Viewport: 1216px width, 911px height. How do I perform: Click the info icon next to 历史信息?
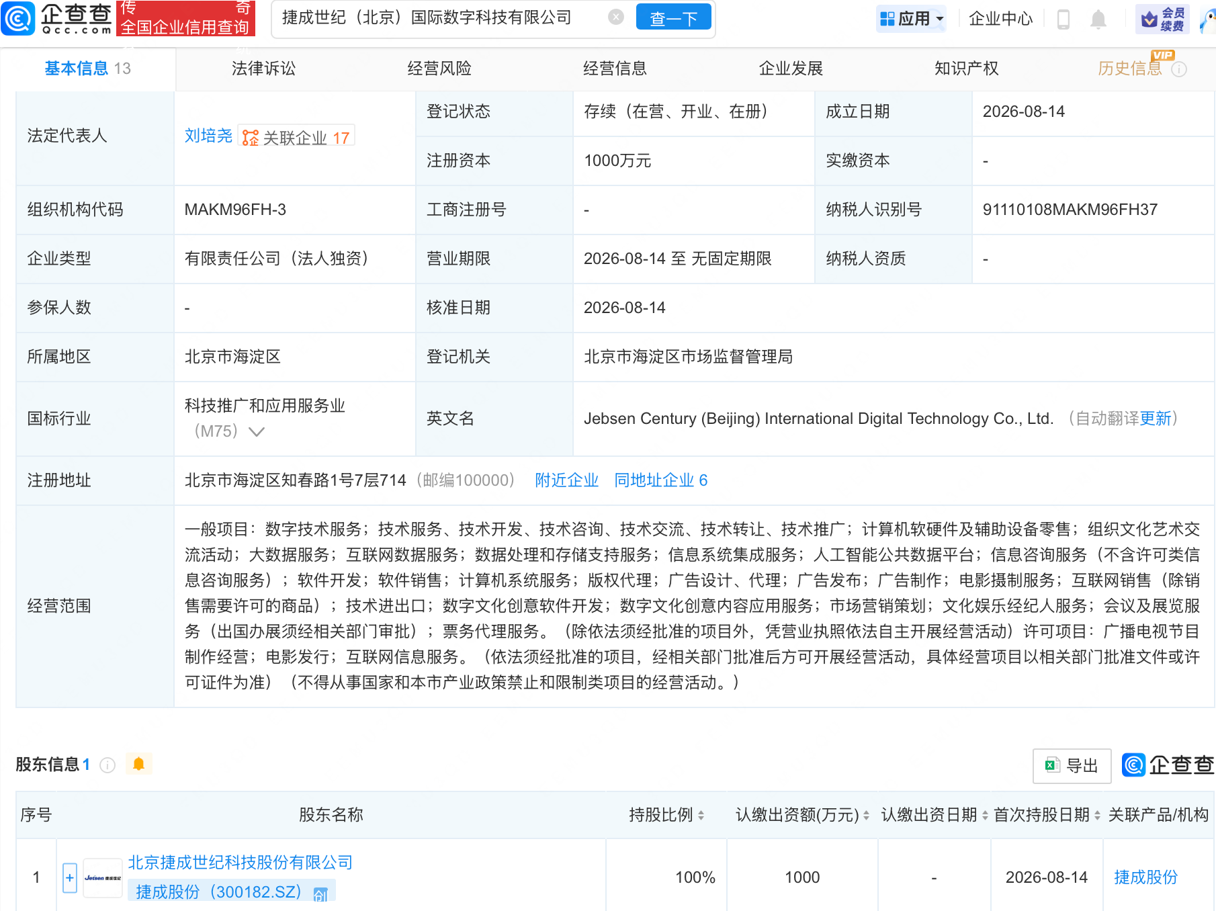[x=1179, y=69]
